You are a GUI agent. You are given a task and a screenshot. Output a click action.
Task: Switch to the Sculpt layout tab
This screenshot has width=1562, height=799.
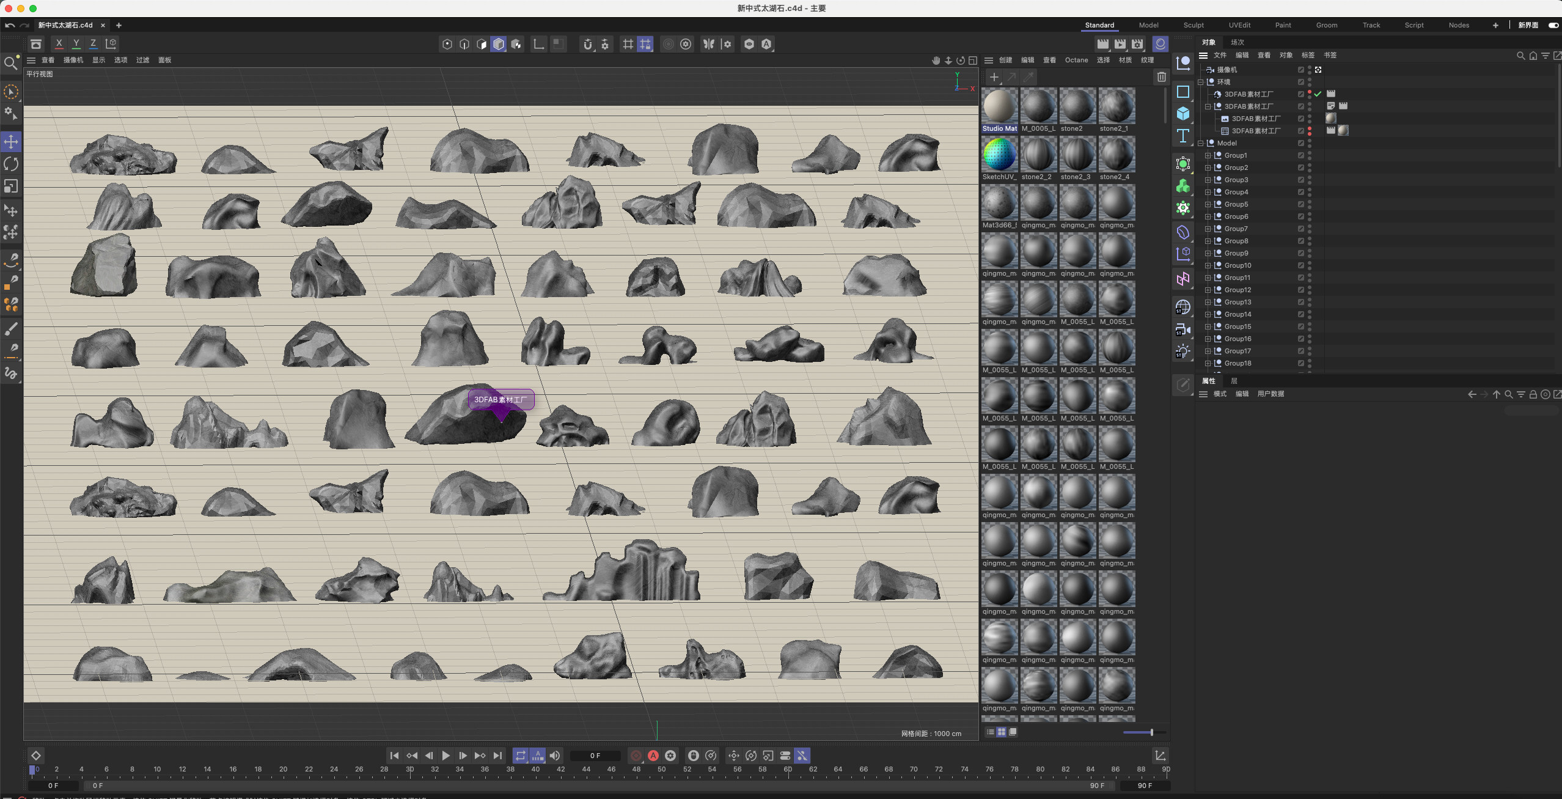(x=1193, y=25)
